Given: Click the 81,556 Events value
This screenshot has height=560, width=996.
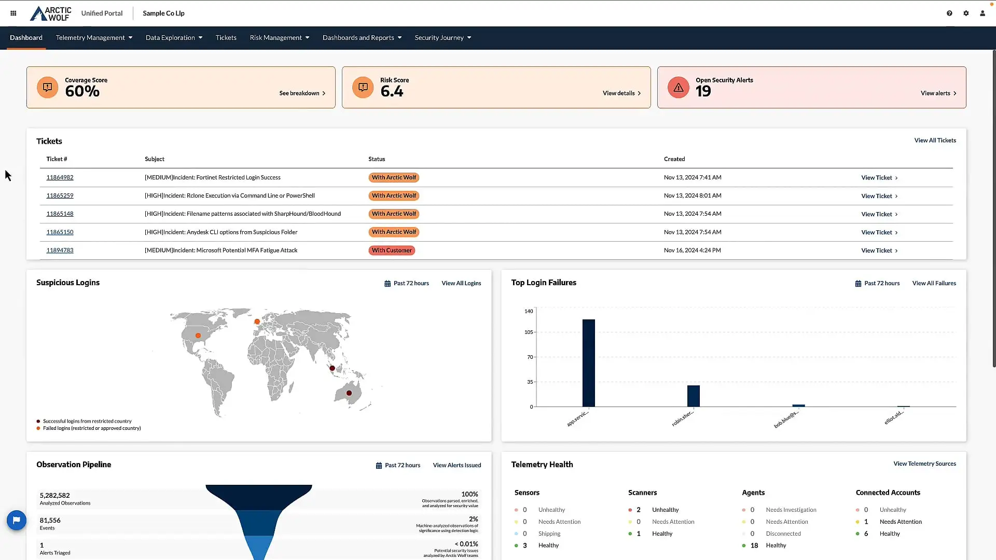Looking at the screenshot, I should pos(50,521).
